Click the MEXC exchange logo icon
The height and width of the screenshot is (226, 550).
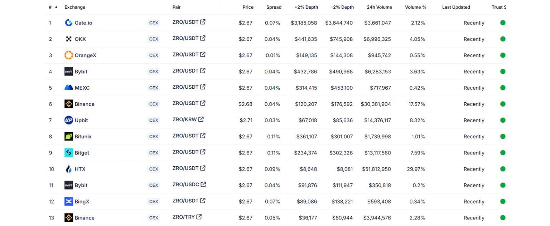69,88
